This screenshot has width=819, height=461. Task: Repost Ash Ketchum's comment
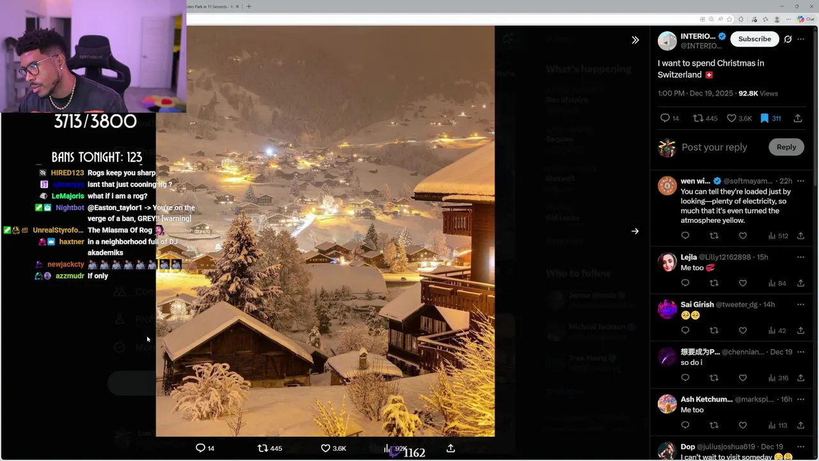(x=714, y=425)
